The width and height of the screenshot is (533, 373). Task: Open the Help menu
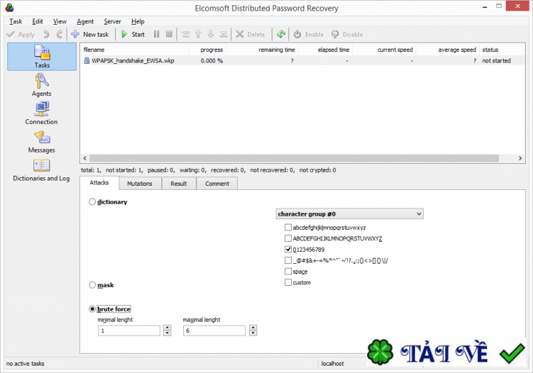pyautogui.click(x=138, y=21)
